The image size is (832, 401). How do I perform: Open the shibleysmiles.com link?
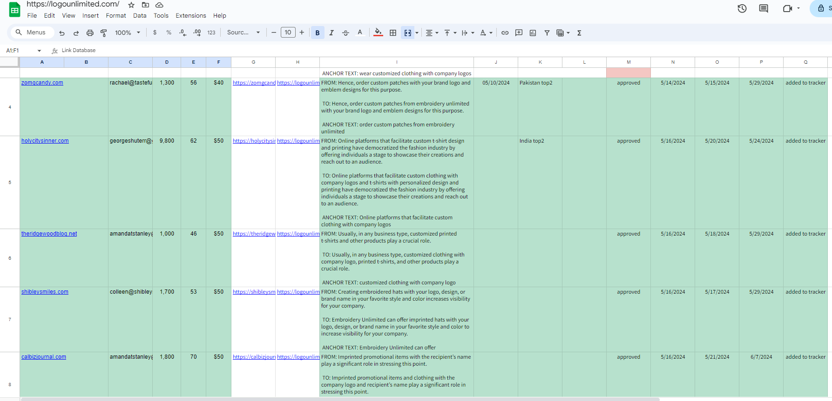(x=45, y=292)
